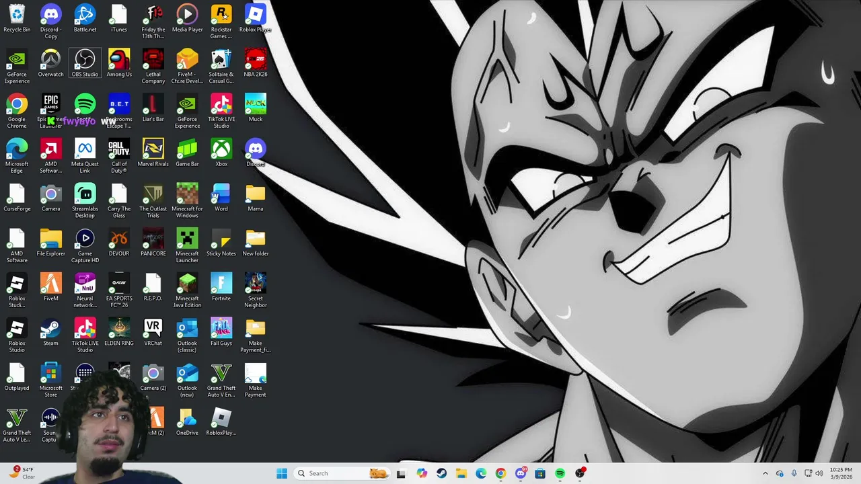This screenshot has width=861, height=484.
Task: Select The Outlast Trials icon
Action: tap(153, 201)
